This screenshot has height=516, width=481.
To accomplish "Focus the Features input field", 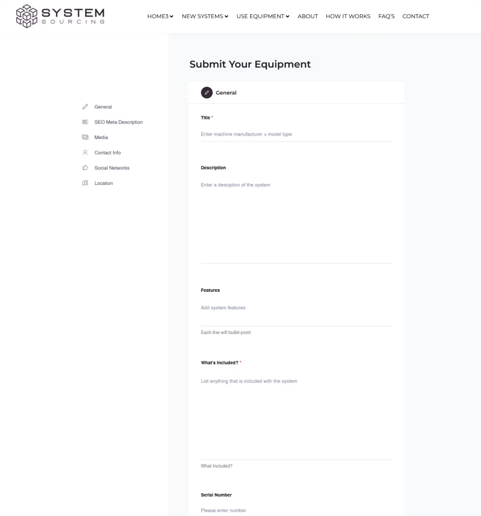I will point(295,307).
